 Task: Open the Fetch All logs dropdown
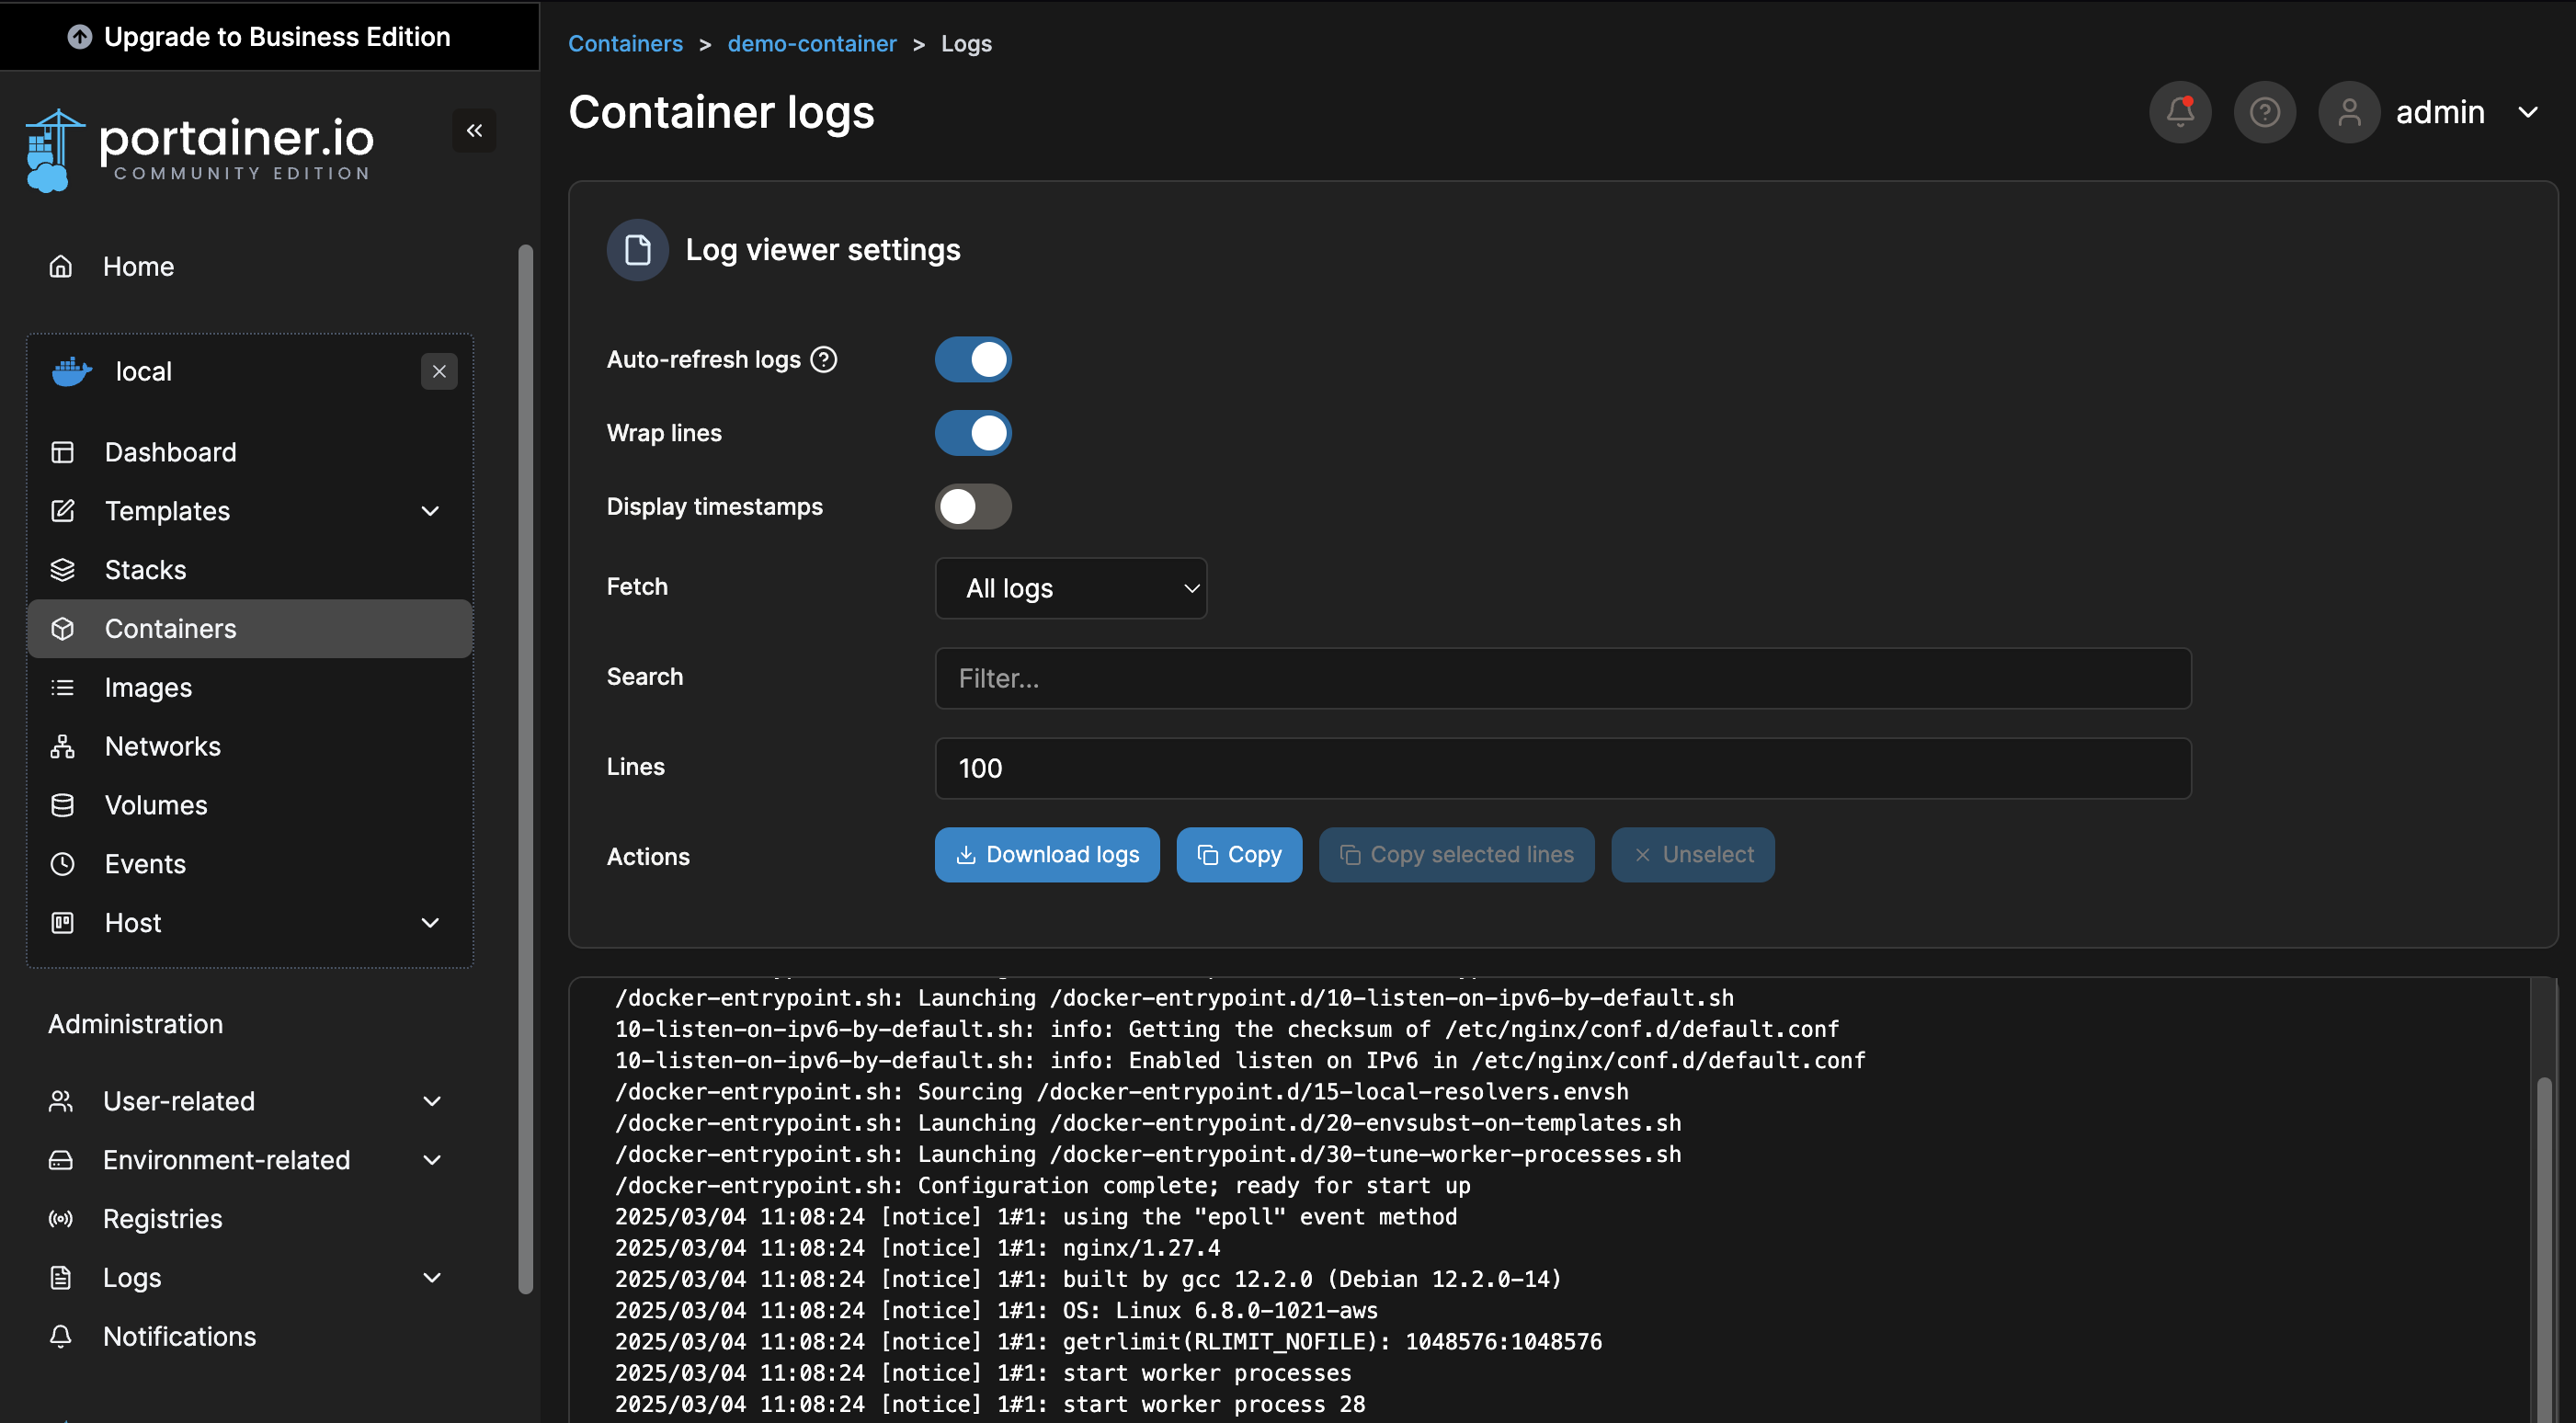pos(1071,589)
